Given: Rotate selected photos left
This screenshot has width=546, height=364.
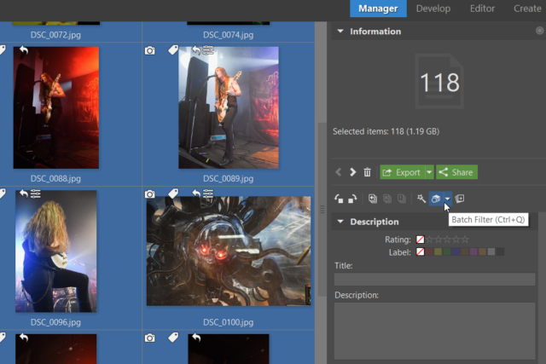Looking at the screenshot, I should [339, 199].
